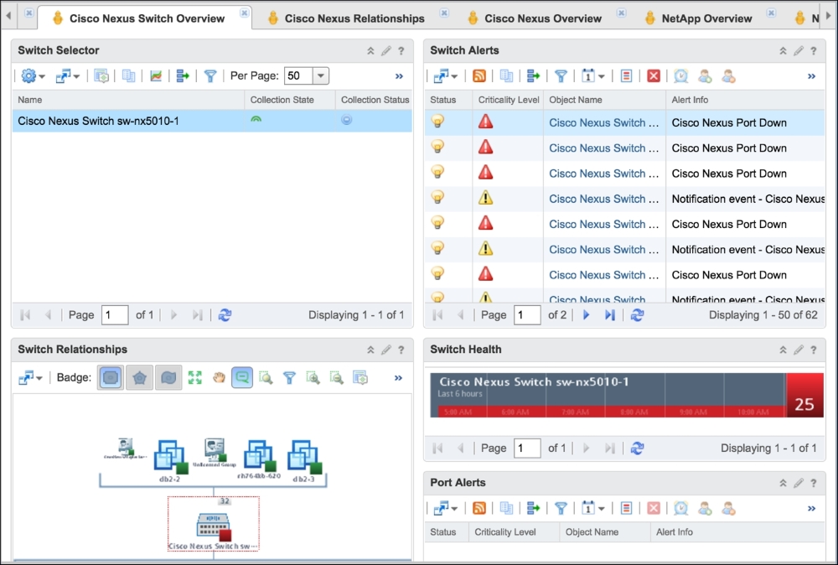
Task: Sort Switch Alerts by Alert Info column
Action: [745, 100]
